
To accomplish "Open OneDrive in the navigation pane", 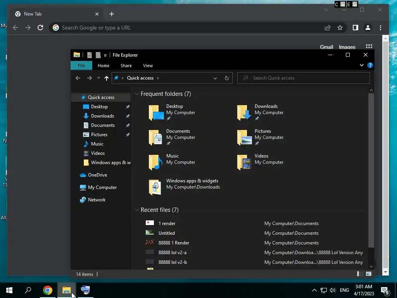I will click(97, 175).
